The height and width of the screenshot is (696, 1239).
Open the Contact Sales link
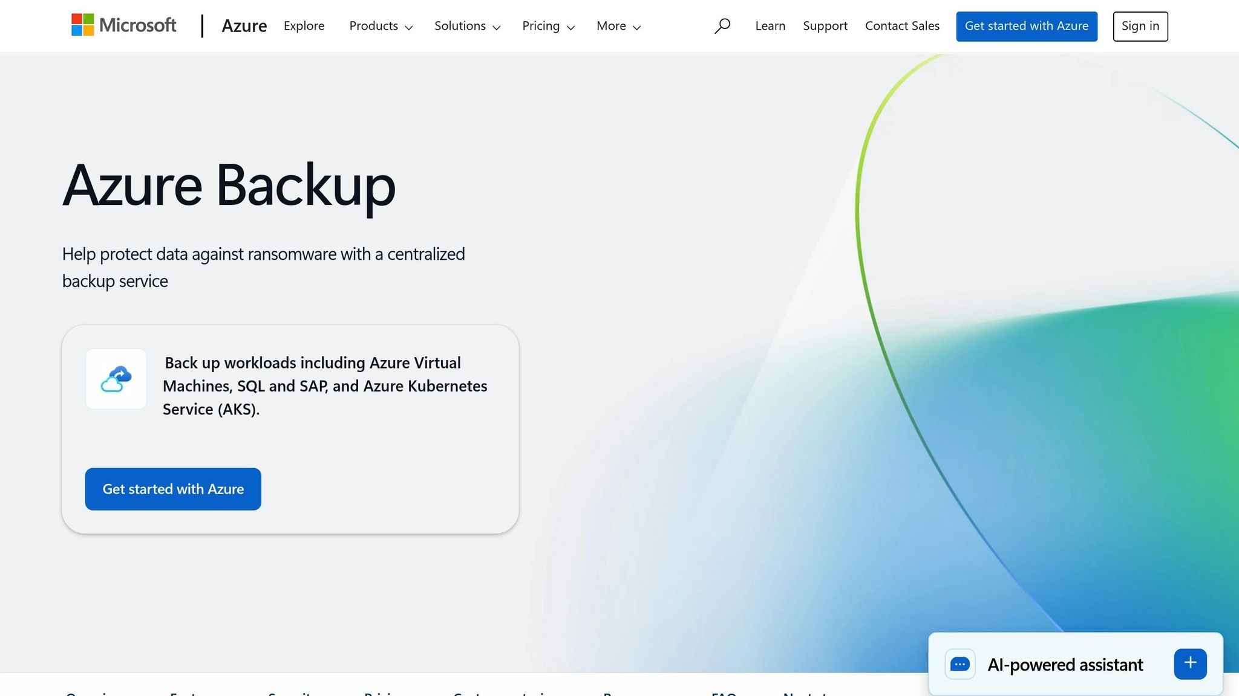(902, 26)
